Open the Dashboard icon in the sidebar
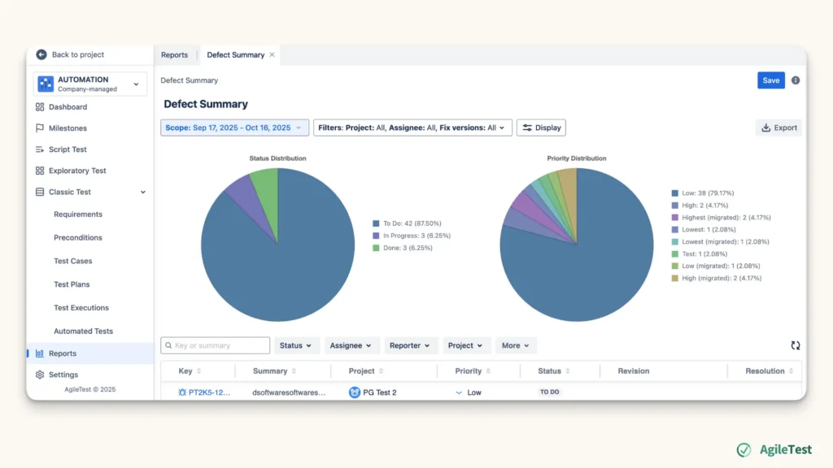Image resolution: width=833 pixels, height=468 pixels. (40, 106)
